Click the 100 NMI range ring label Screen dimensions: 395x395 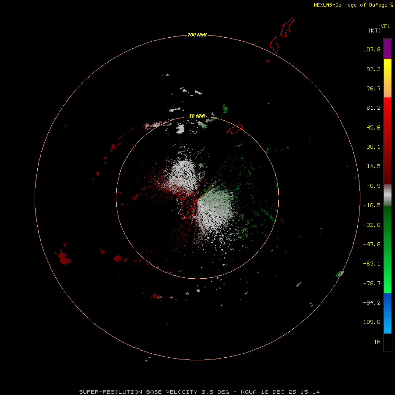(197, 35)
